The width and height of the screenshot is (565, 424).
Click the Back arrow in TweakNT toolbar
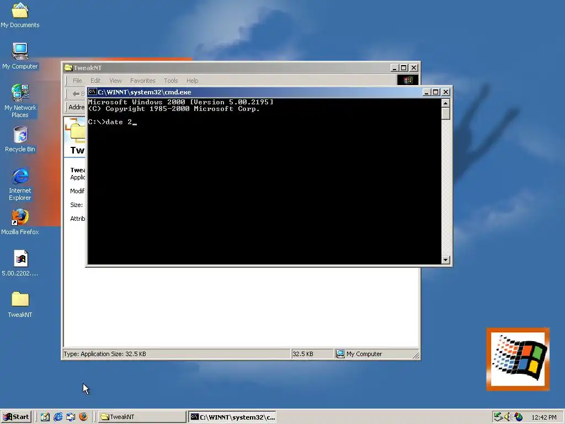pyautogui.click(x=77, y=94)
